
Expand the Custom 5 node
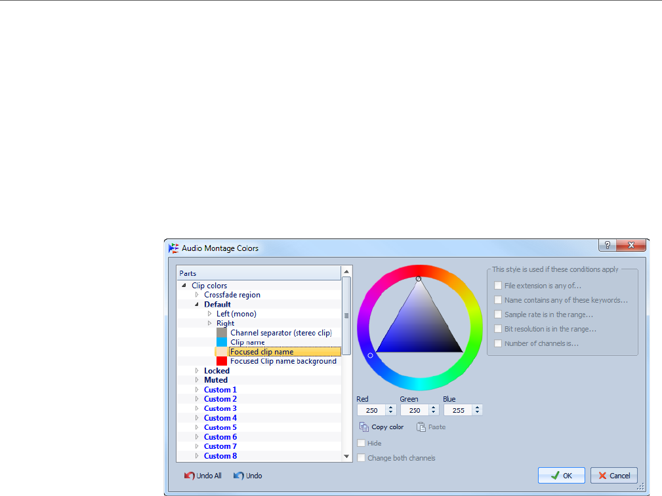click(197, 427)
